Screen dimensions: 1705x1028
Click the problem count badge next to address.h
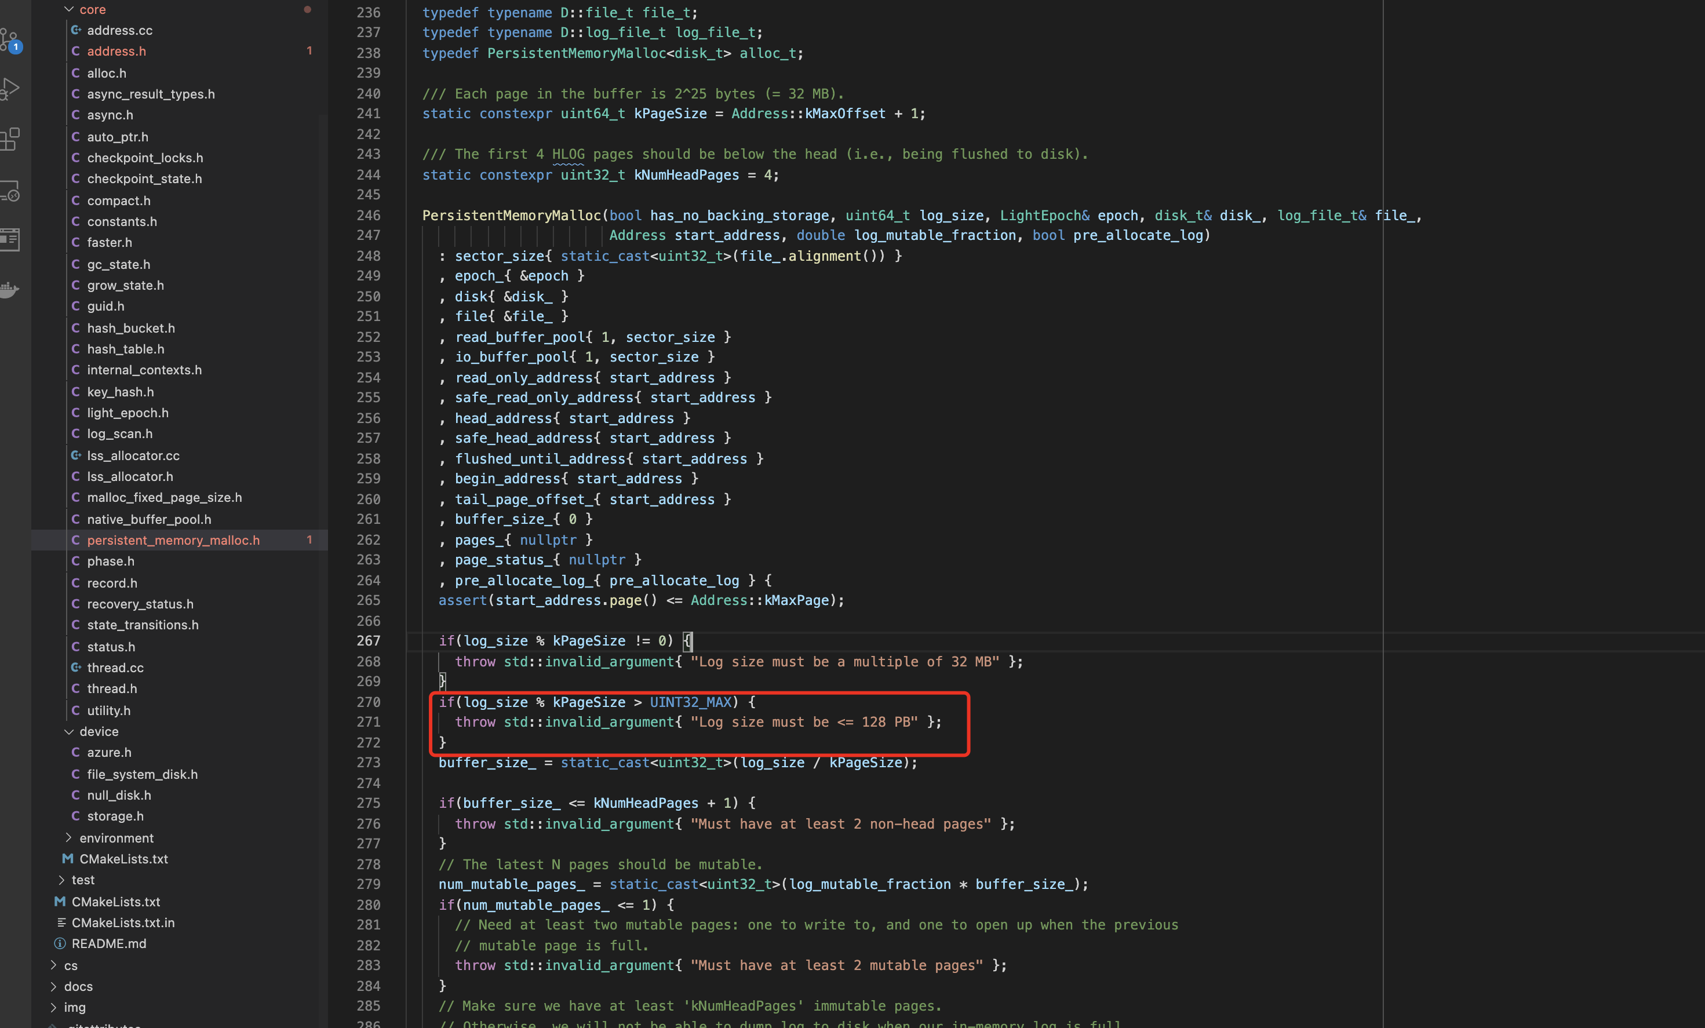point(309,51)
